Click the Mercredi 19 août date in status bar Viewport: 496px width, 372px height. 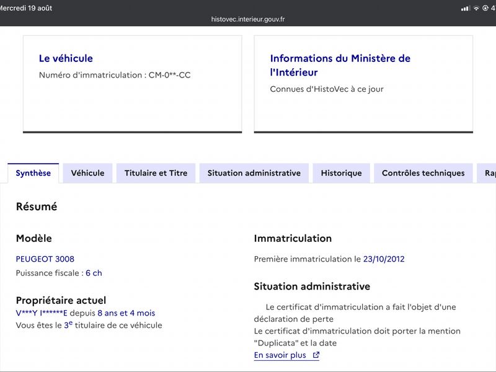pos(26,8)
